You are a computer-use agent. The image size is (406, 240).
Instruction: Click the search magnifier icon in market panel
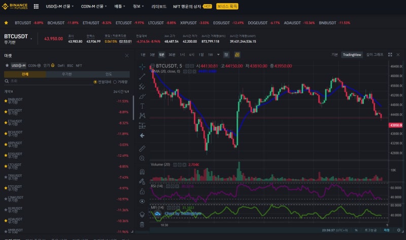pos(7,81)
